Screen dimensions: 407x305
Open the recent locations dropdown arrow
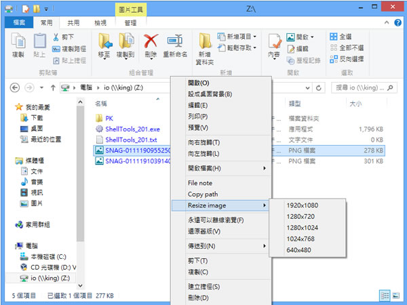(41, 87)
